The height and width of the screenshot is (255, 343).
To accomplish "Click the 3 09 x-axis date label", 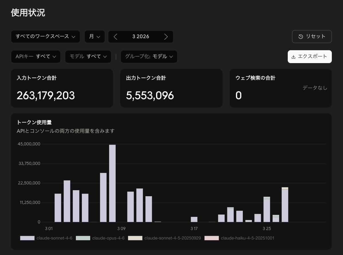I will point(121,229).
